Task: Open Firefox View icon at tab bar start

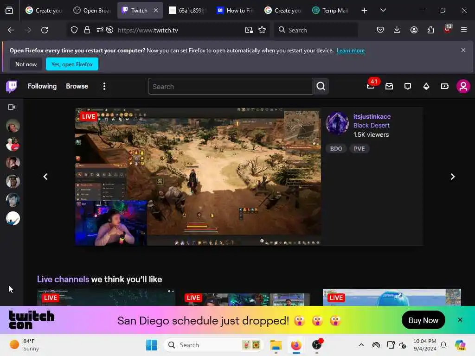Action: click(x=9, y=10)
